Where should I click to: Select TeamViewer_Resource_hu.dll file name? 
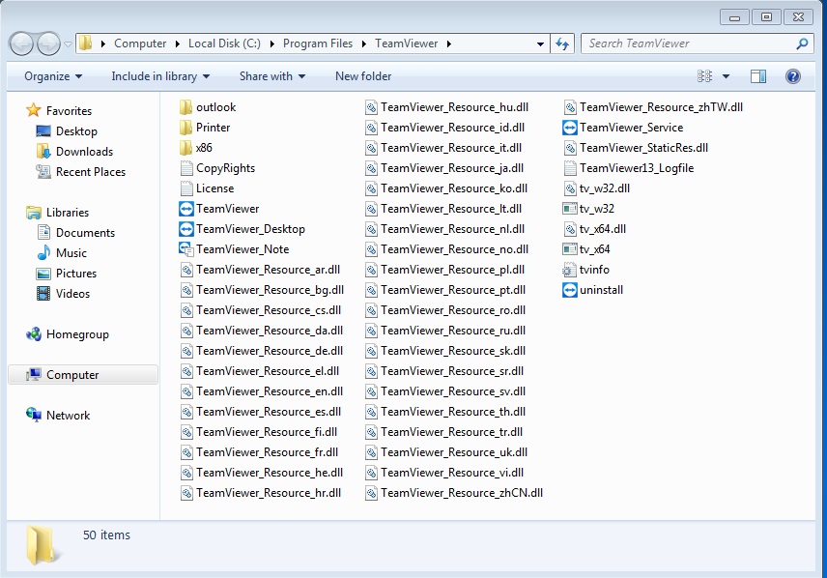[x=455, y=107]
